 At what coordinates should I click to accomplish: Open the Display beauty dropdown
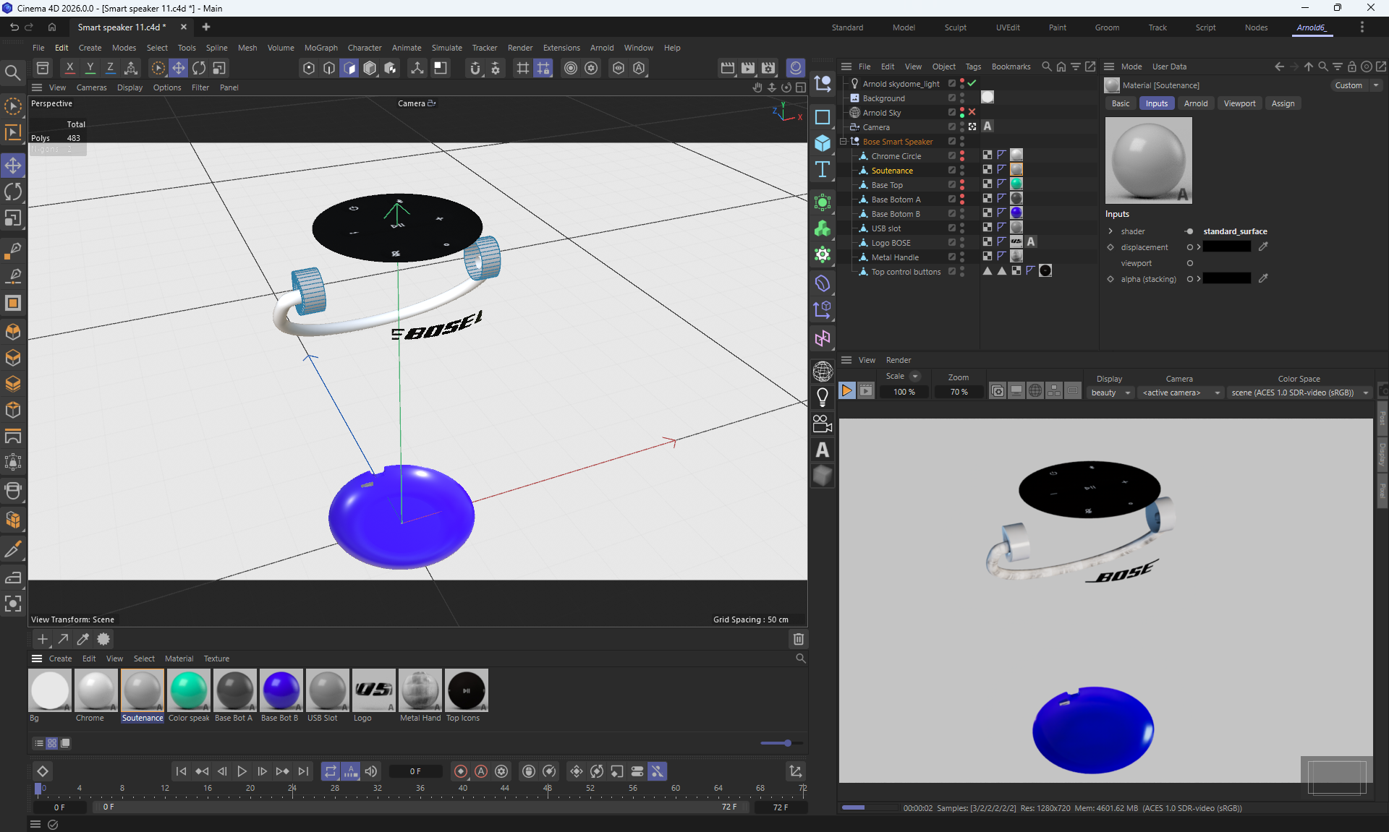(x=1110, y=393)
